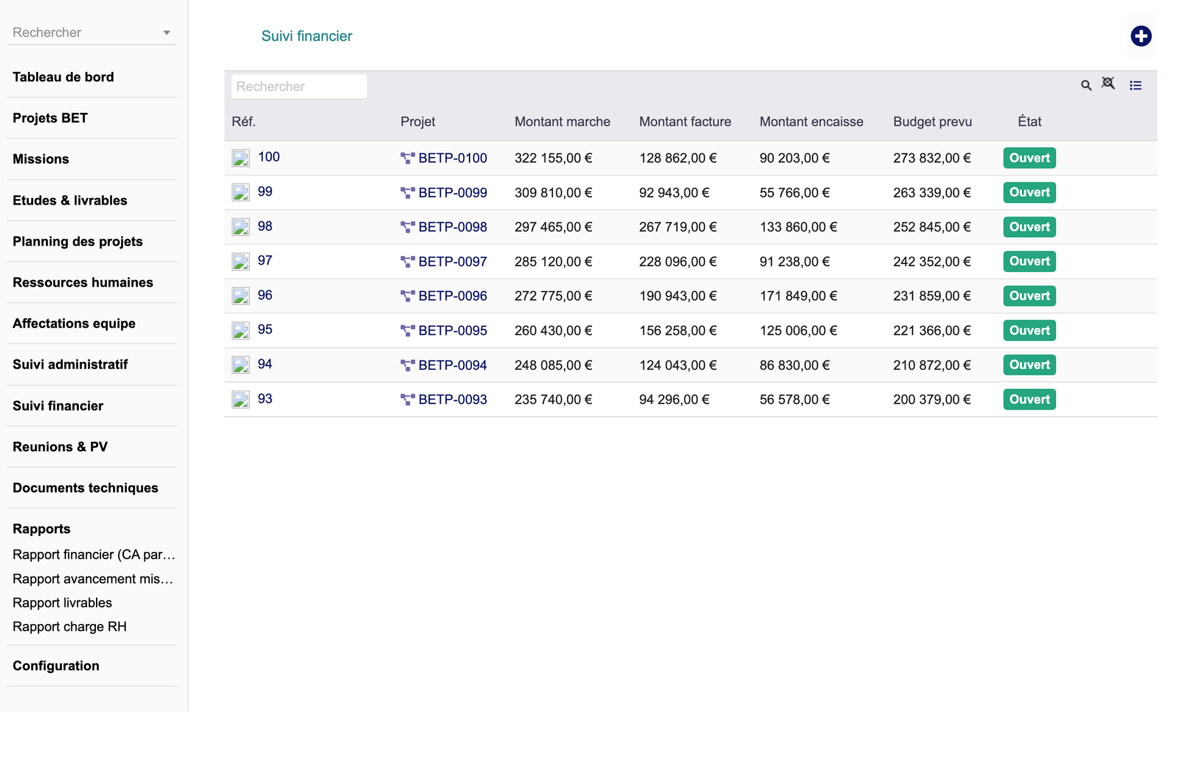Click the amount 322 155,00 €
The height and width of the screenshot is (764, 1190).
pyautogui.click(x=553, y=158)
